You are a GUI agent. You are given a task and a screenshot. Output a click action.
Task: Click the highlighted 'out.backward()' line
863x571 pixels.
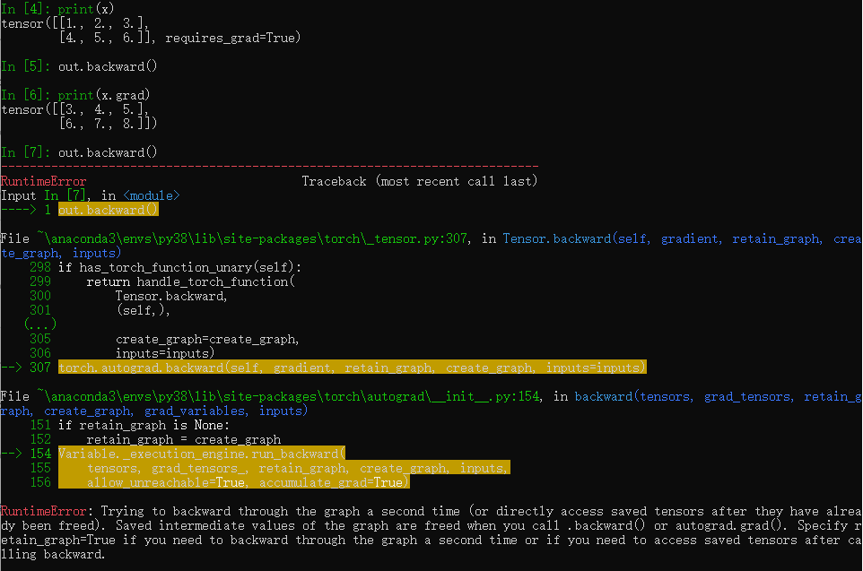109,210
